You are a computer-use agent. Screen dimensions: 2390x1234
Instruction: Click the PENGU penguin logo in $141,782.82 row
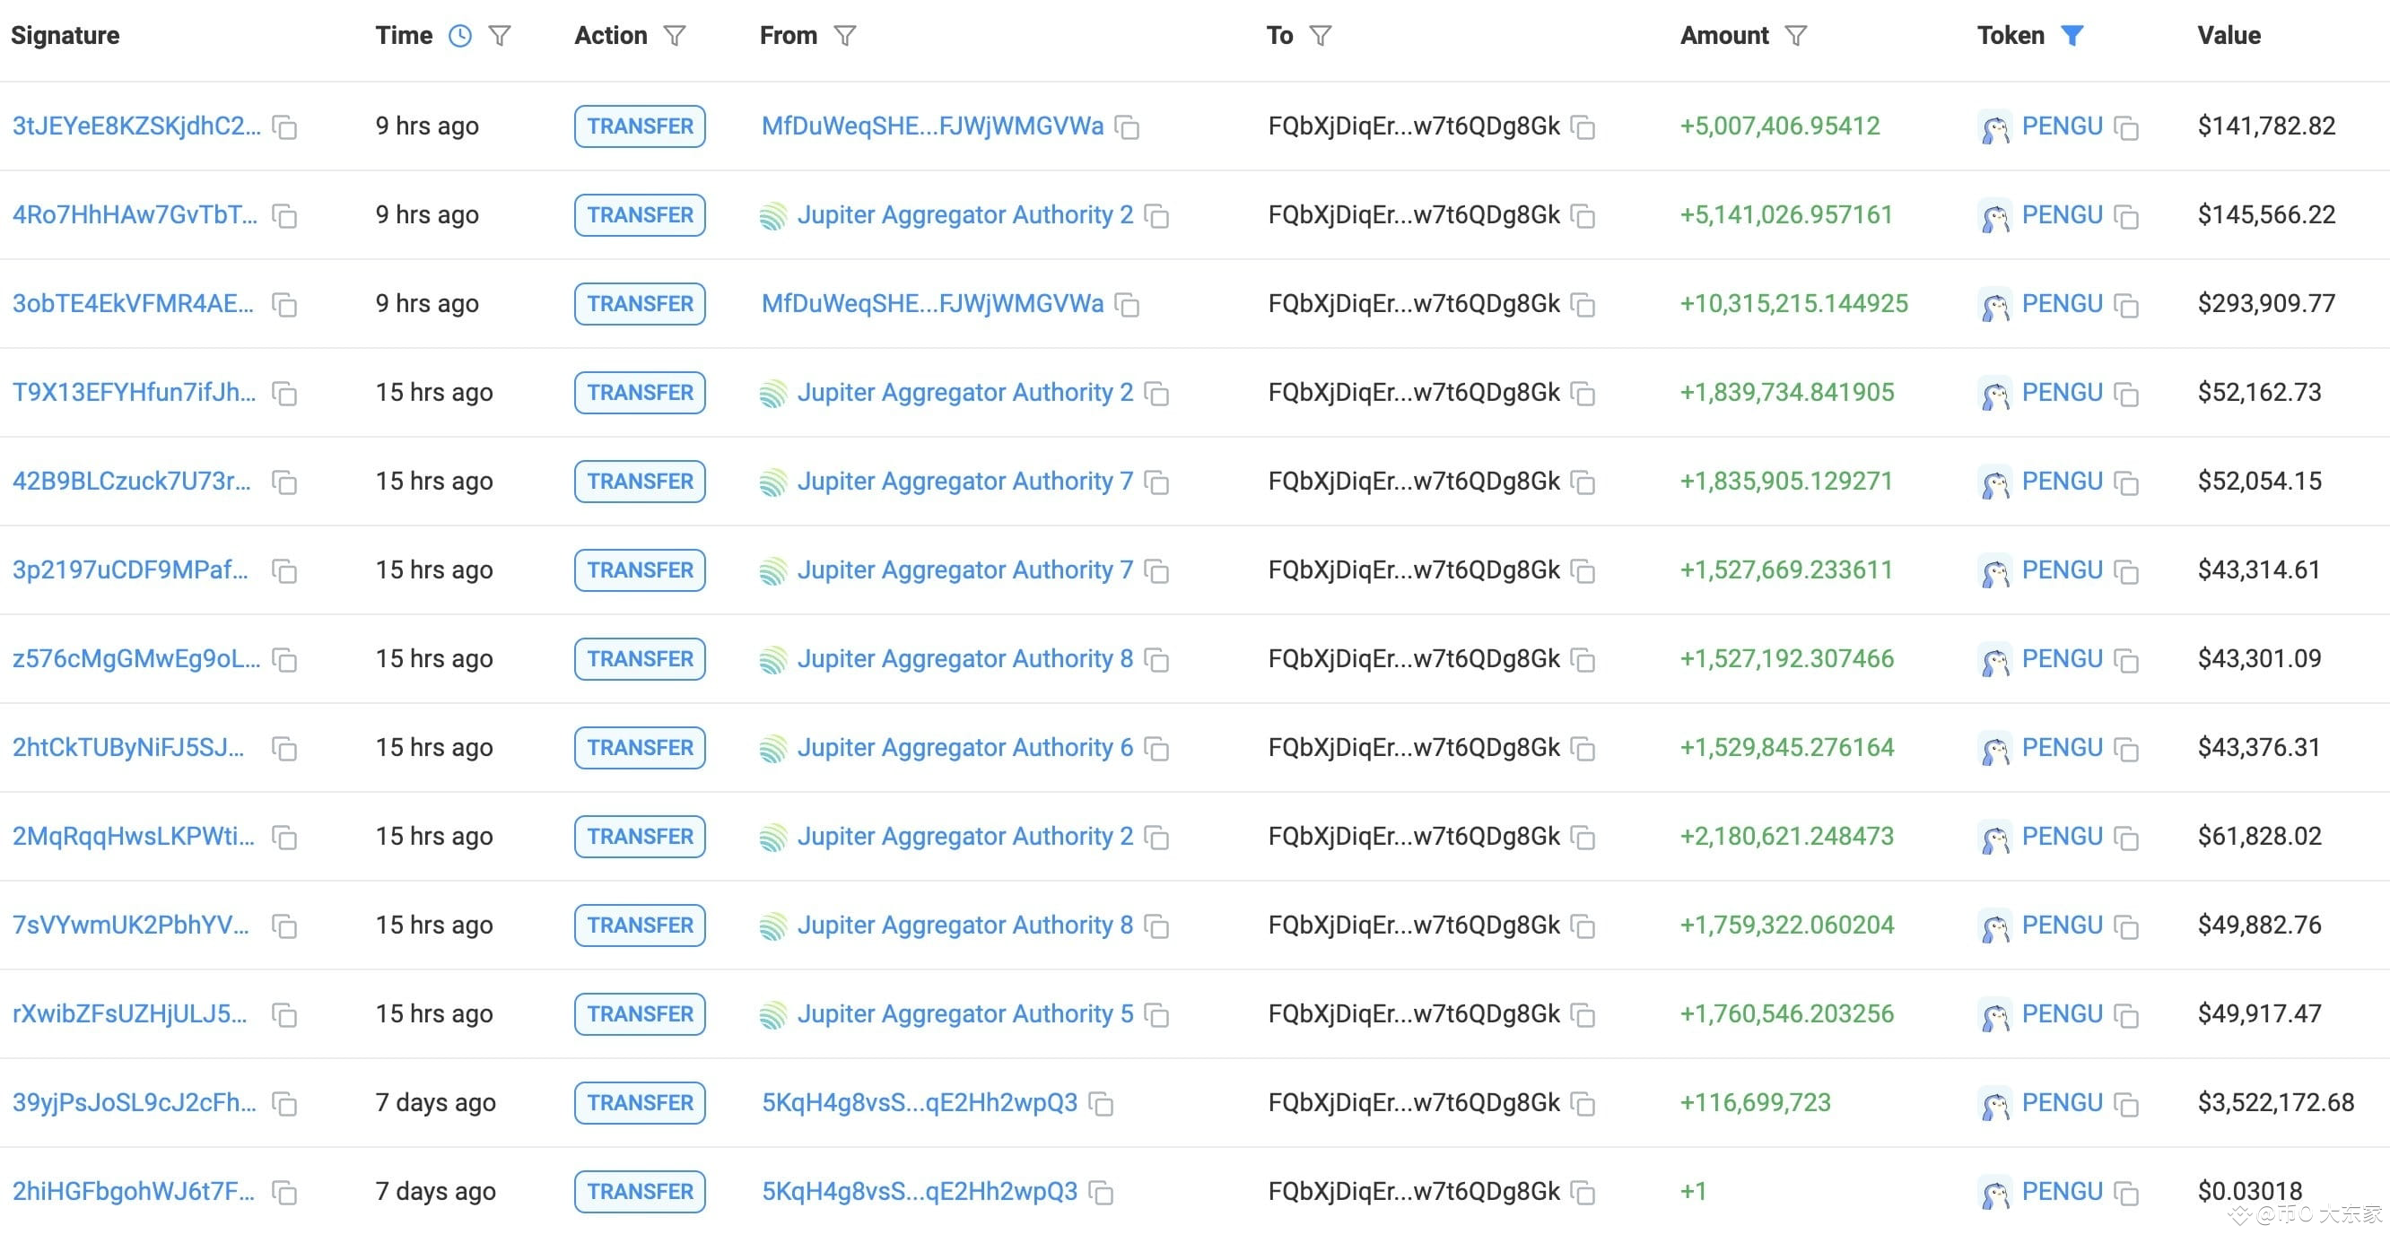coord(1994,128)
